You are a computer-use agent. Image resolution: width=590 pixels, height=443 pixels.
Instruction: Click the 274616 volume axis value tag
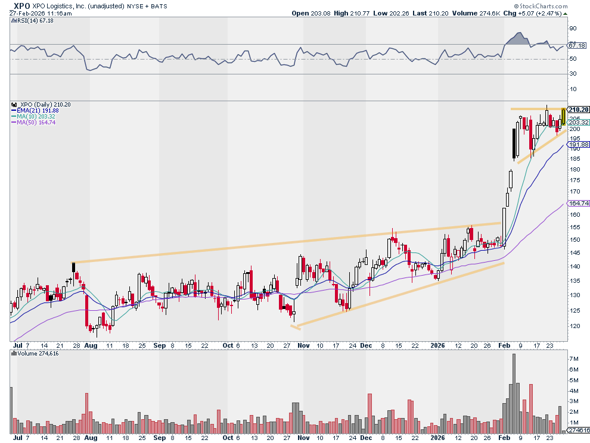[x=578, y=430]
